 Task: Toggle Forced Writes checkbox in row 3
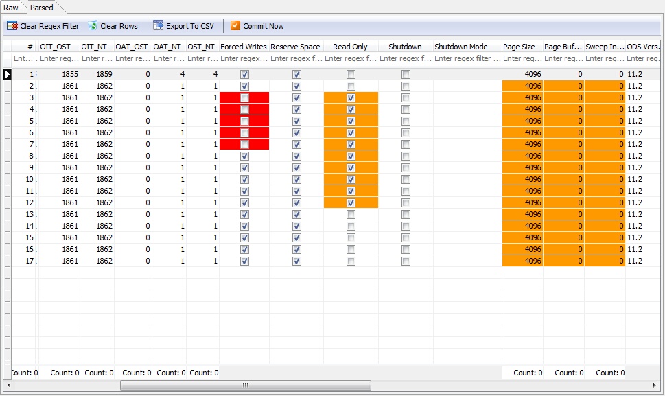click(244, 98)
